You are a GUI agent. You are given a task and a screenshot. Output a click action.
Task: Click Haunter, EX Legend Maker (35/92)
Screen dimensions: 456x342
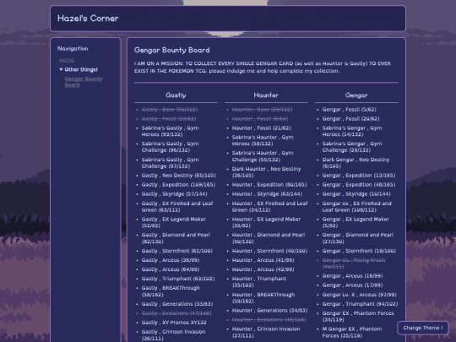click(266, 222)
